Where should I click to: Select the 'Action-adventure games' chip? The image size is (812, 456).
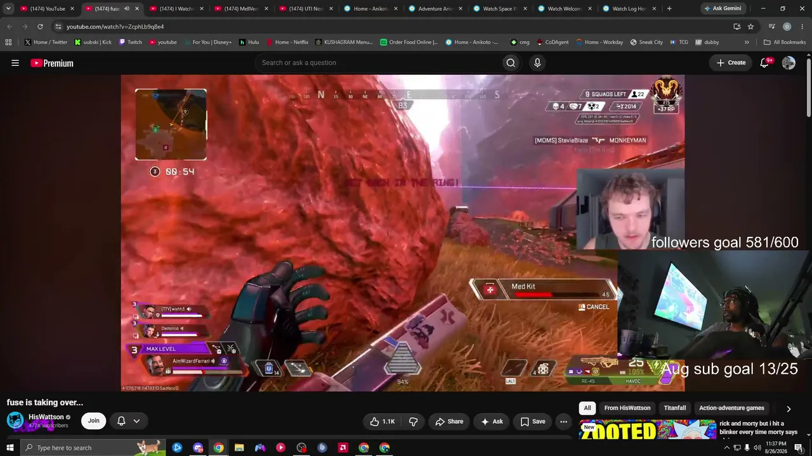731,408
